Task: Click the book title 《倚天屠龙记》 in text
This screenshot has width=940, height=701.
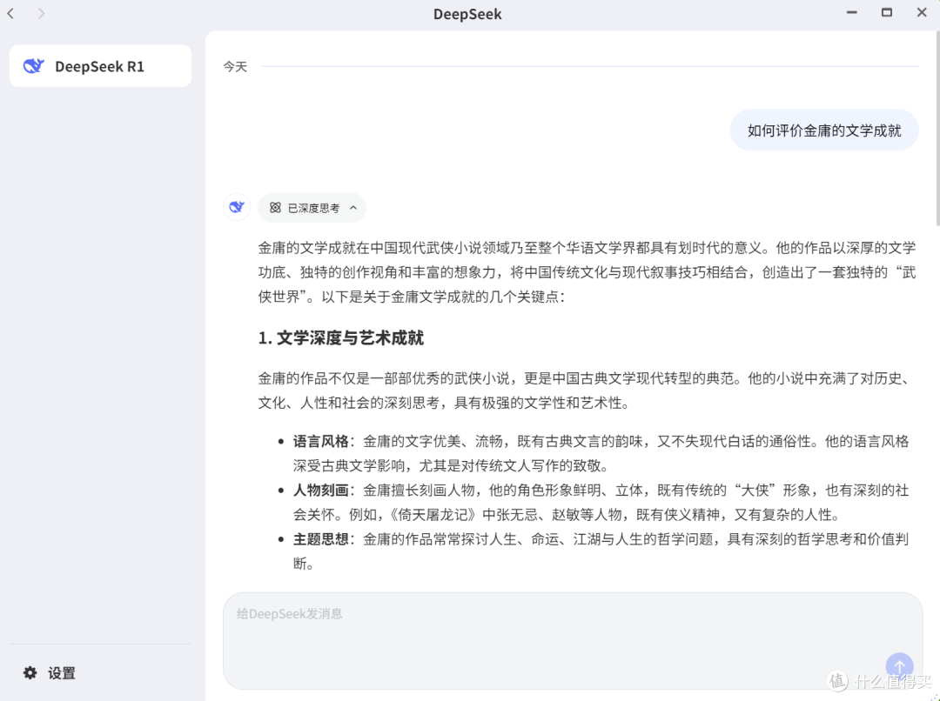Action: pos(433,515)
